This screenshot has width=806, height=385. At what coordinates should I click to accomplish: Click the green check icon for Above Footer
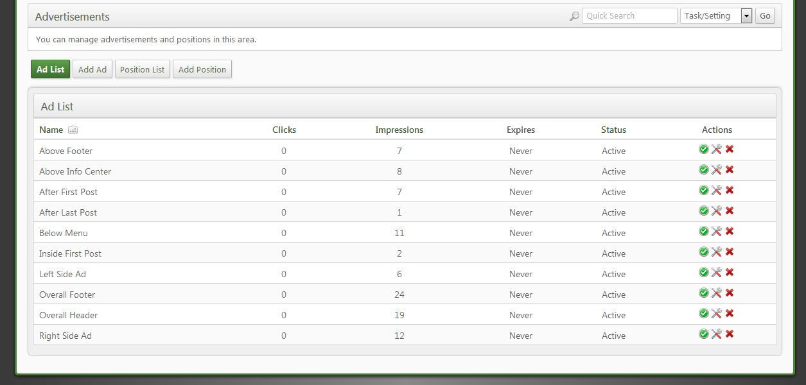(x=703, y=149)
